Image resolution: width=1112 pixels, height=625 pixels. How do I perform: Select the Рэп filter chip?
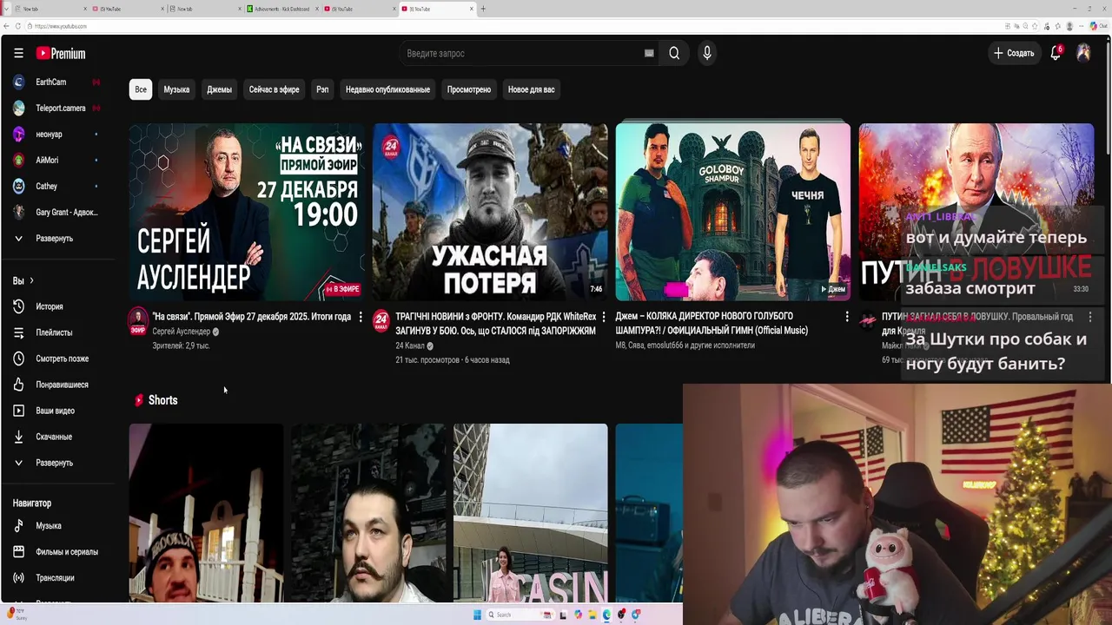pos(322,89)
